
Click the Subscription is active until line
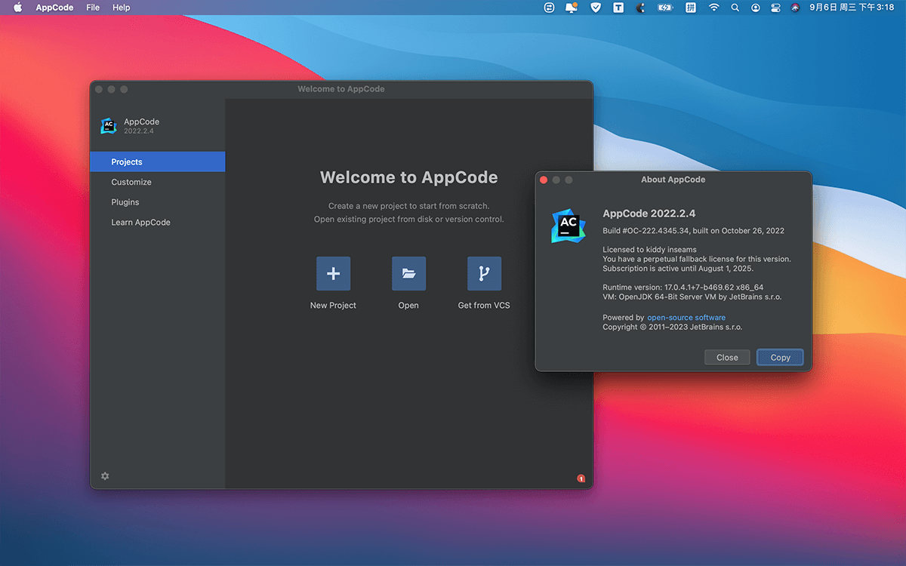[678, 269]
